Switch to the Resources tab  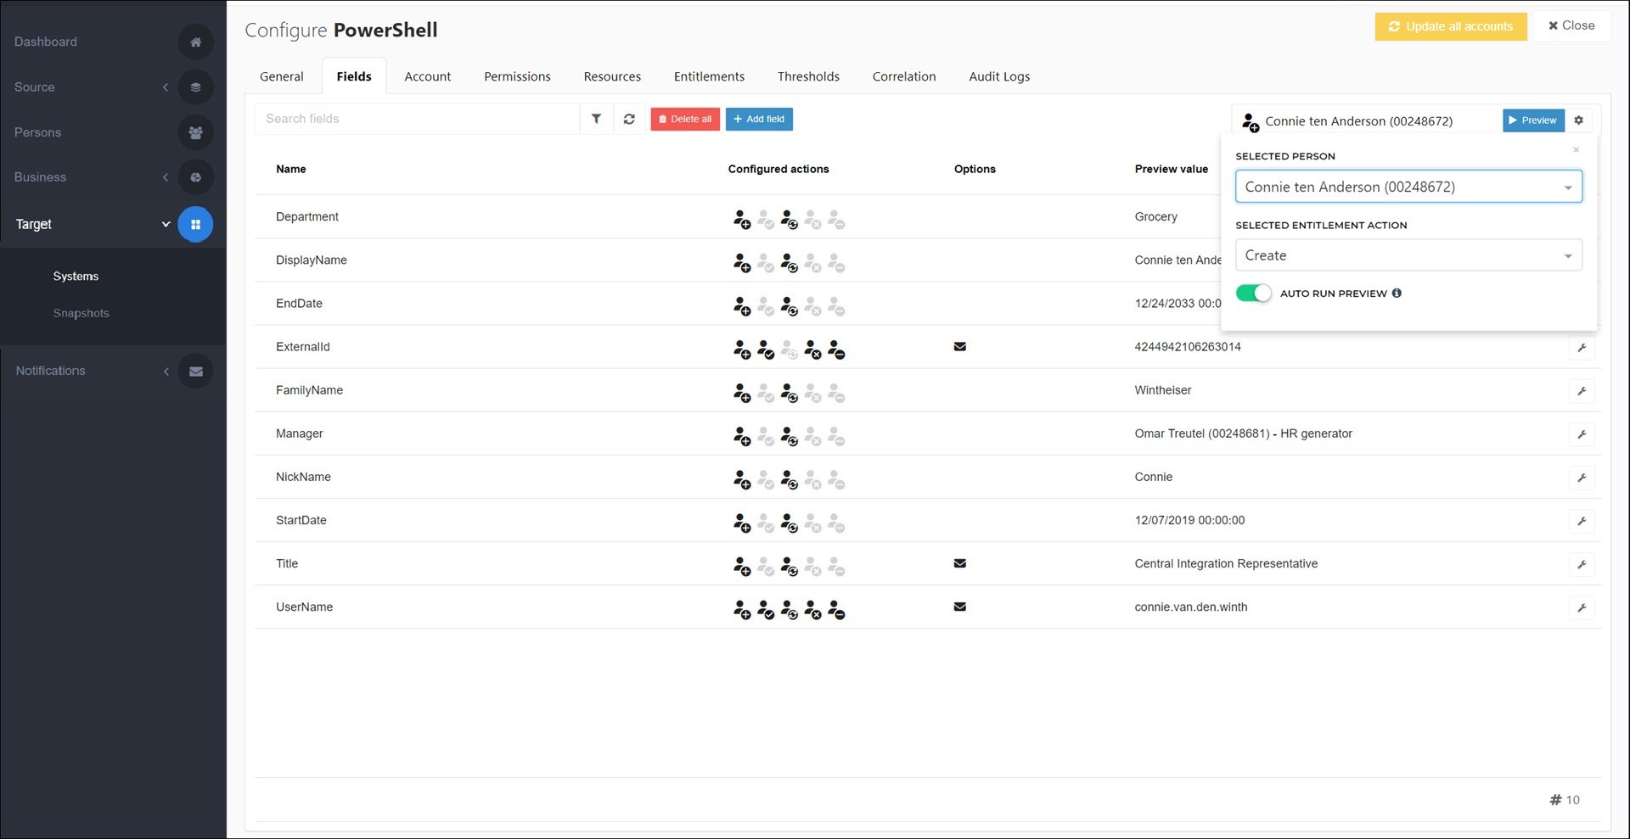tap(612, 76)
